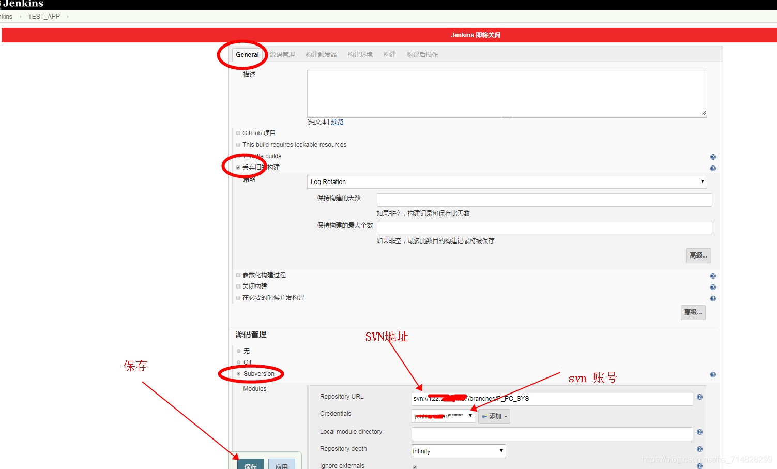Click the Repository URL input field
The image size is (777, 469).
tap(552, 399)
